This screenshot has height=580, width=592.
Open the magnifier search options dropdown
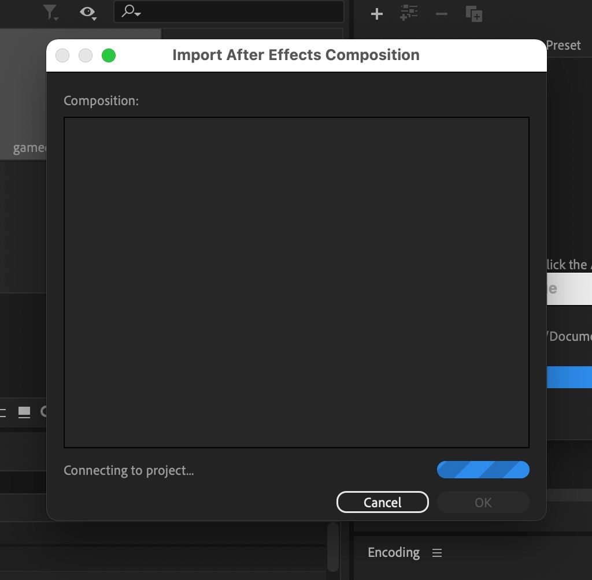click(x=131, y=12)
